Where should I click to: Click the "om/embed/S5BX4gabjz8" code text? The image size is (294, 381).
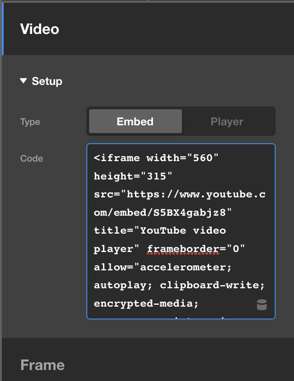(163, 213)
